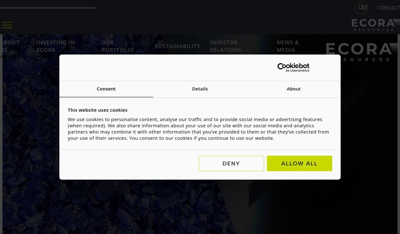This screenshot has width=400, height=234.
Task: Switch to the Details tab
Action: click(200, 89)
